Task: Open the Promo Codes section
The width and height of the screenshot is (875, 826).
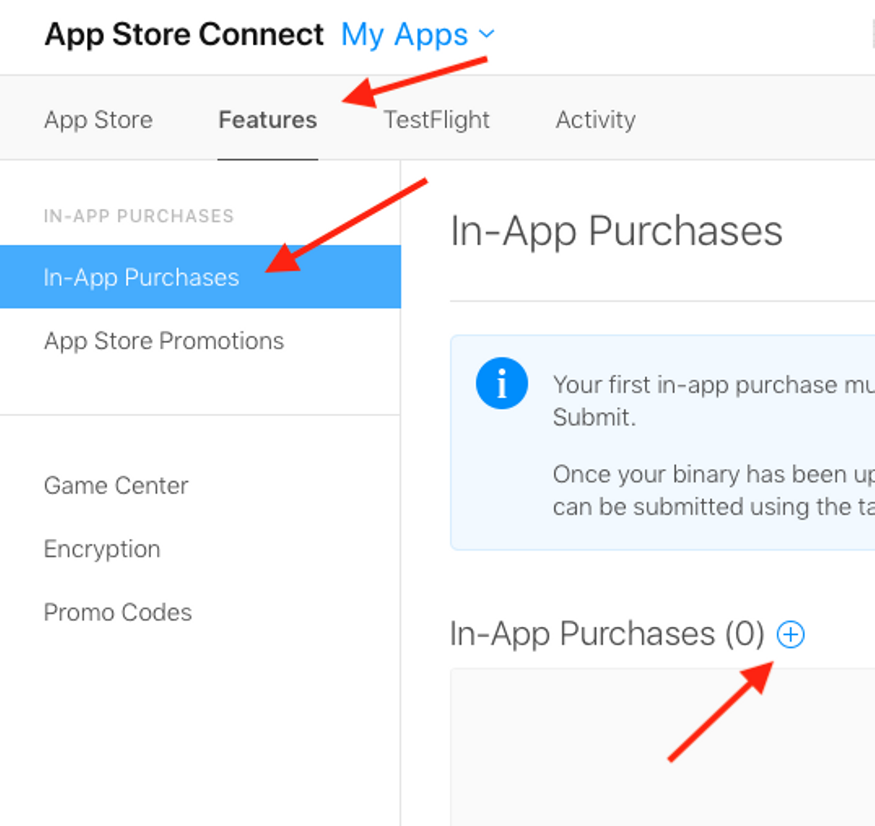Action: tap(118, 612)
